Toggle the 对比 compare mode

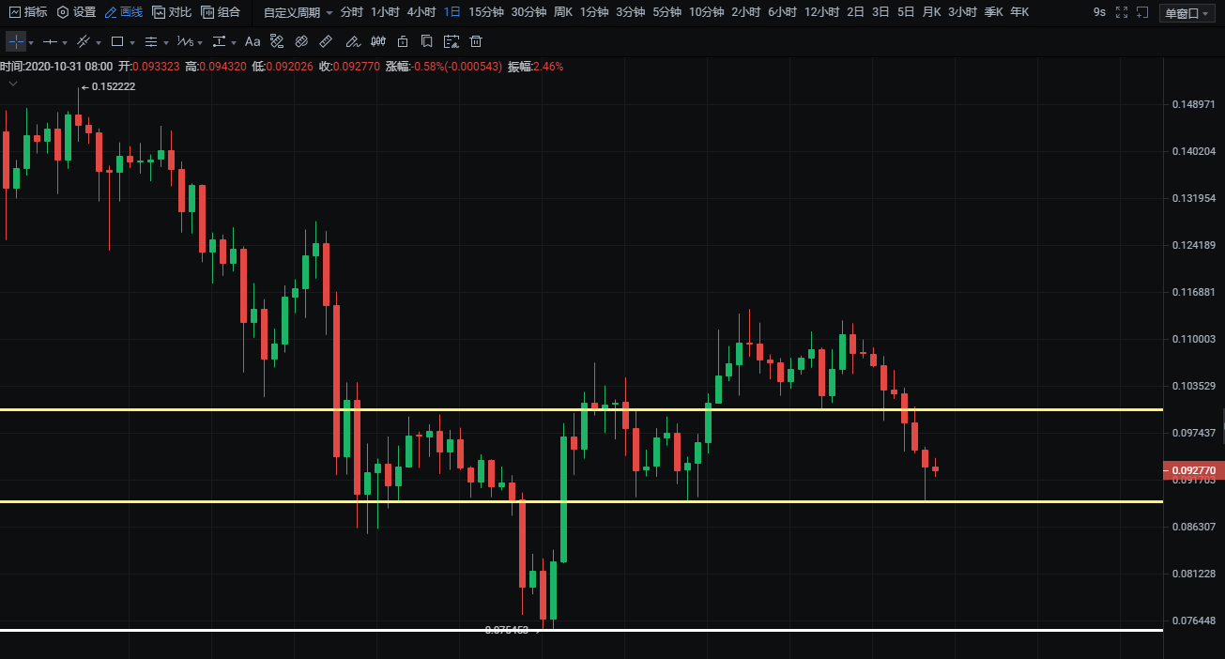(x=172, y=12)
